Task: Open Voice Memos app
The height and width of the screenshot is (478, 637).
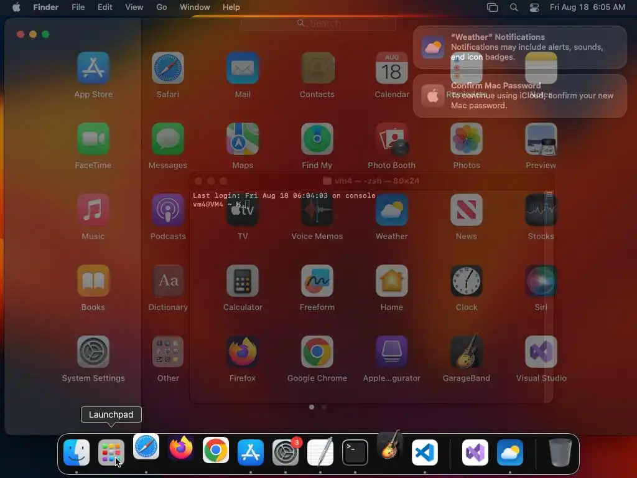Action: [317, 210]
